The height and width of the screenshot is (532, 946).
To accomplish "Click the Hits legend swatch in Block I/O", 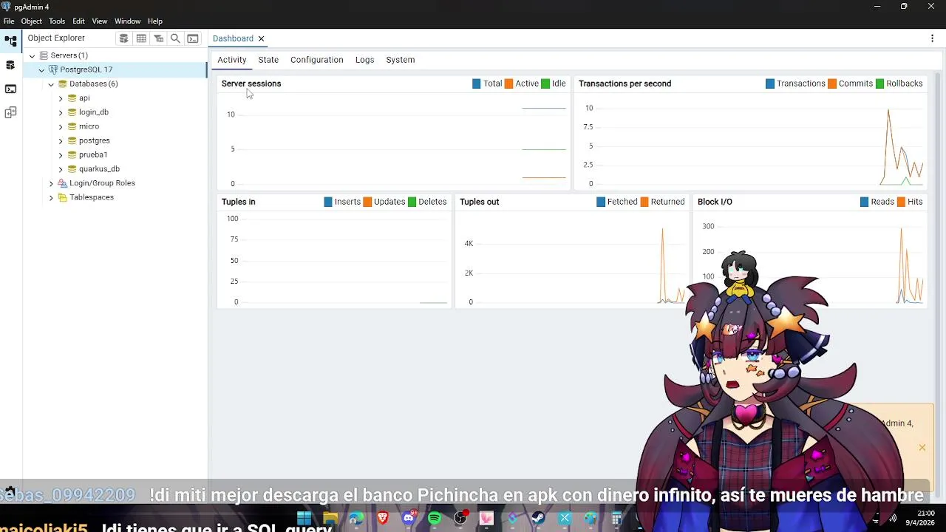I will click(x=901, y=202).
